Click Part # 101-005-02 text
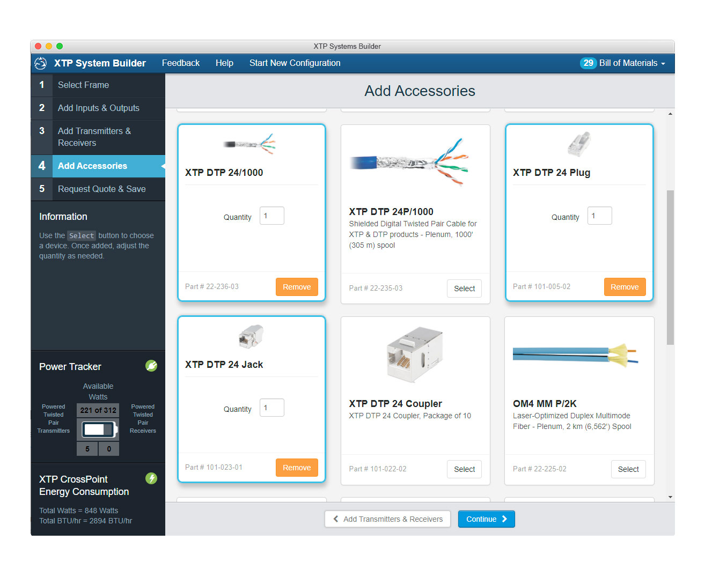The width and height of the screenshot is (705, 577). tap(541, 286)
